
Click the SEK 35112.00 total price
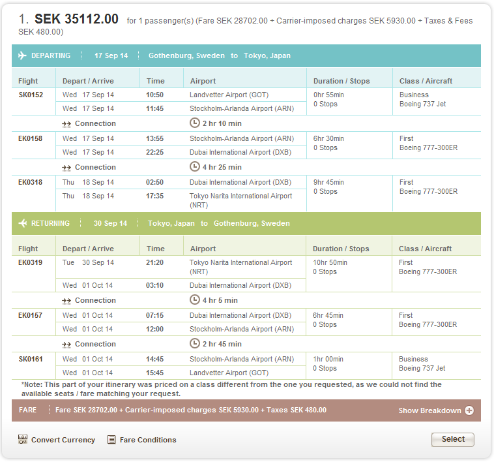(x=76, y=20)
